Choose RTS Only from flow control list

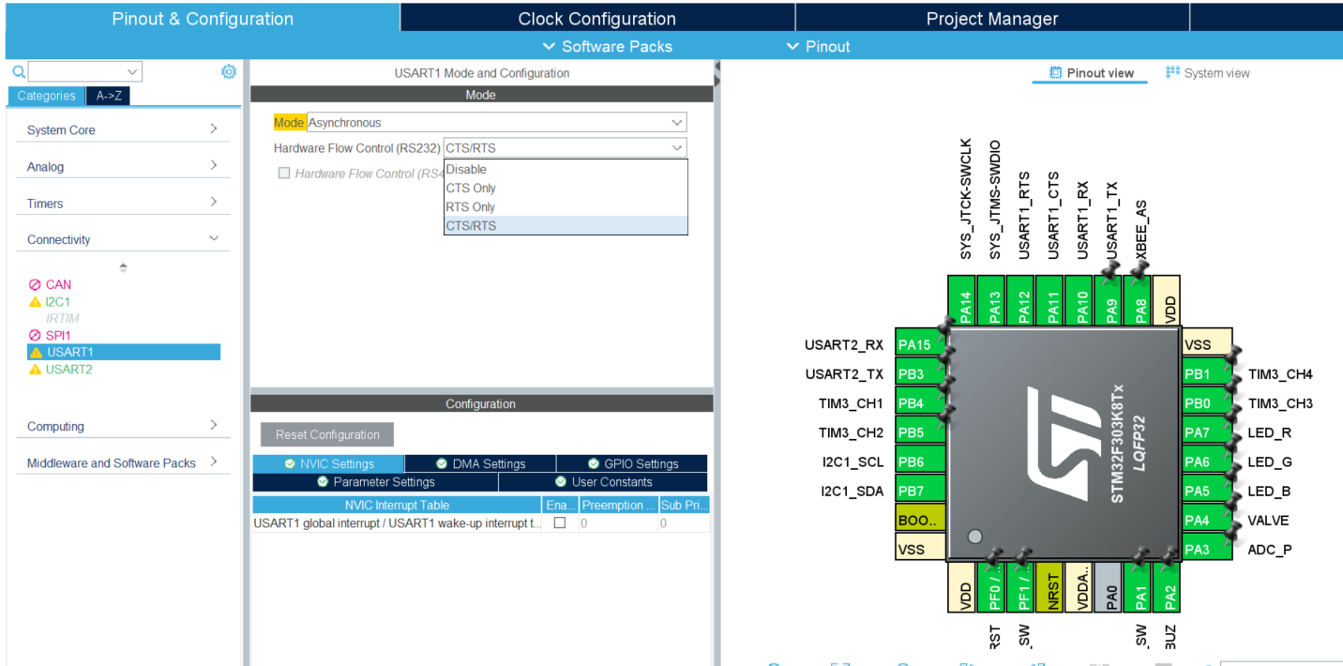(566, 207)
